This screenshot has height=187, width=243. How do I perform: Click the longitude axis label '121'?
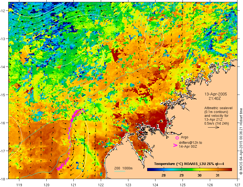pyautogui.click(x=74, y=185)
